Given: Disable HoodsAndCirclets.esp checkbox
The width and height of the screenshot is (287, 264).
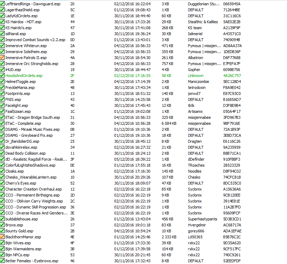Looking at the screenshot, I should [x=2, y=76].
